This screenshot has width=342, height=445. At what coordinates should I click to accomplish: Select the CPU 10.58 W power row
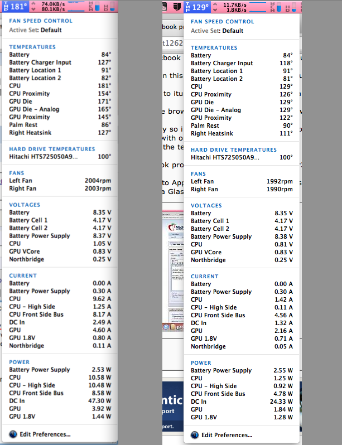point(60,378)
